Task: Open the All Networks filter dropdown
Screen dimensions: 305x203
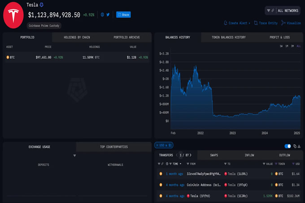Action: 283,10
